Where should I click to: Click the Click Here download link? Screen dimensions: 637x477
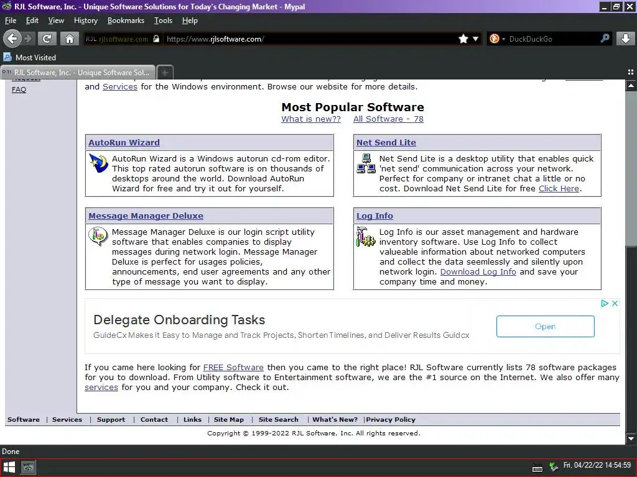pyautogui.click(x=559, y=189)
